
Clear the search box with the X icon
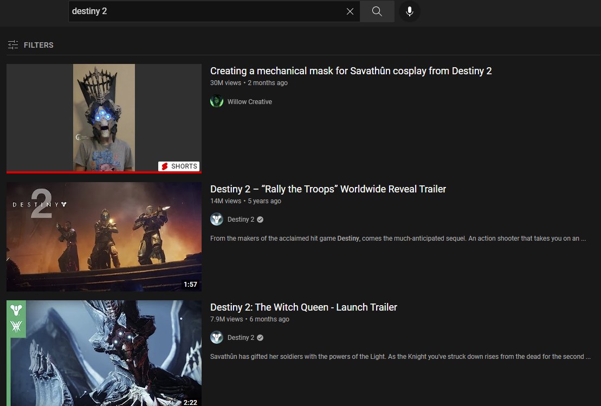350,11
